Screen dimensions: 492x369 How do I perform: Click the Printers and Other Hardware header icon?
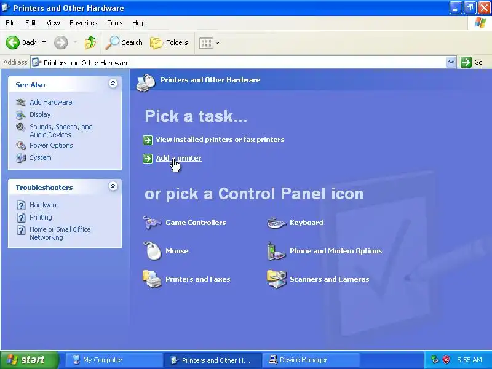146,82
